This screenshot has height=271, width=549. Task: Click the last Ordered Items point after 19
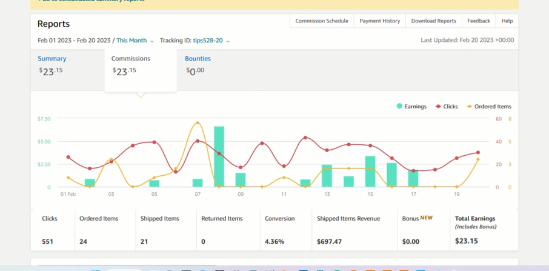[477, 159]
